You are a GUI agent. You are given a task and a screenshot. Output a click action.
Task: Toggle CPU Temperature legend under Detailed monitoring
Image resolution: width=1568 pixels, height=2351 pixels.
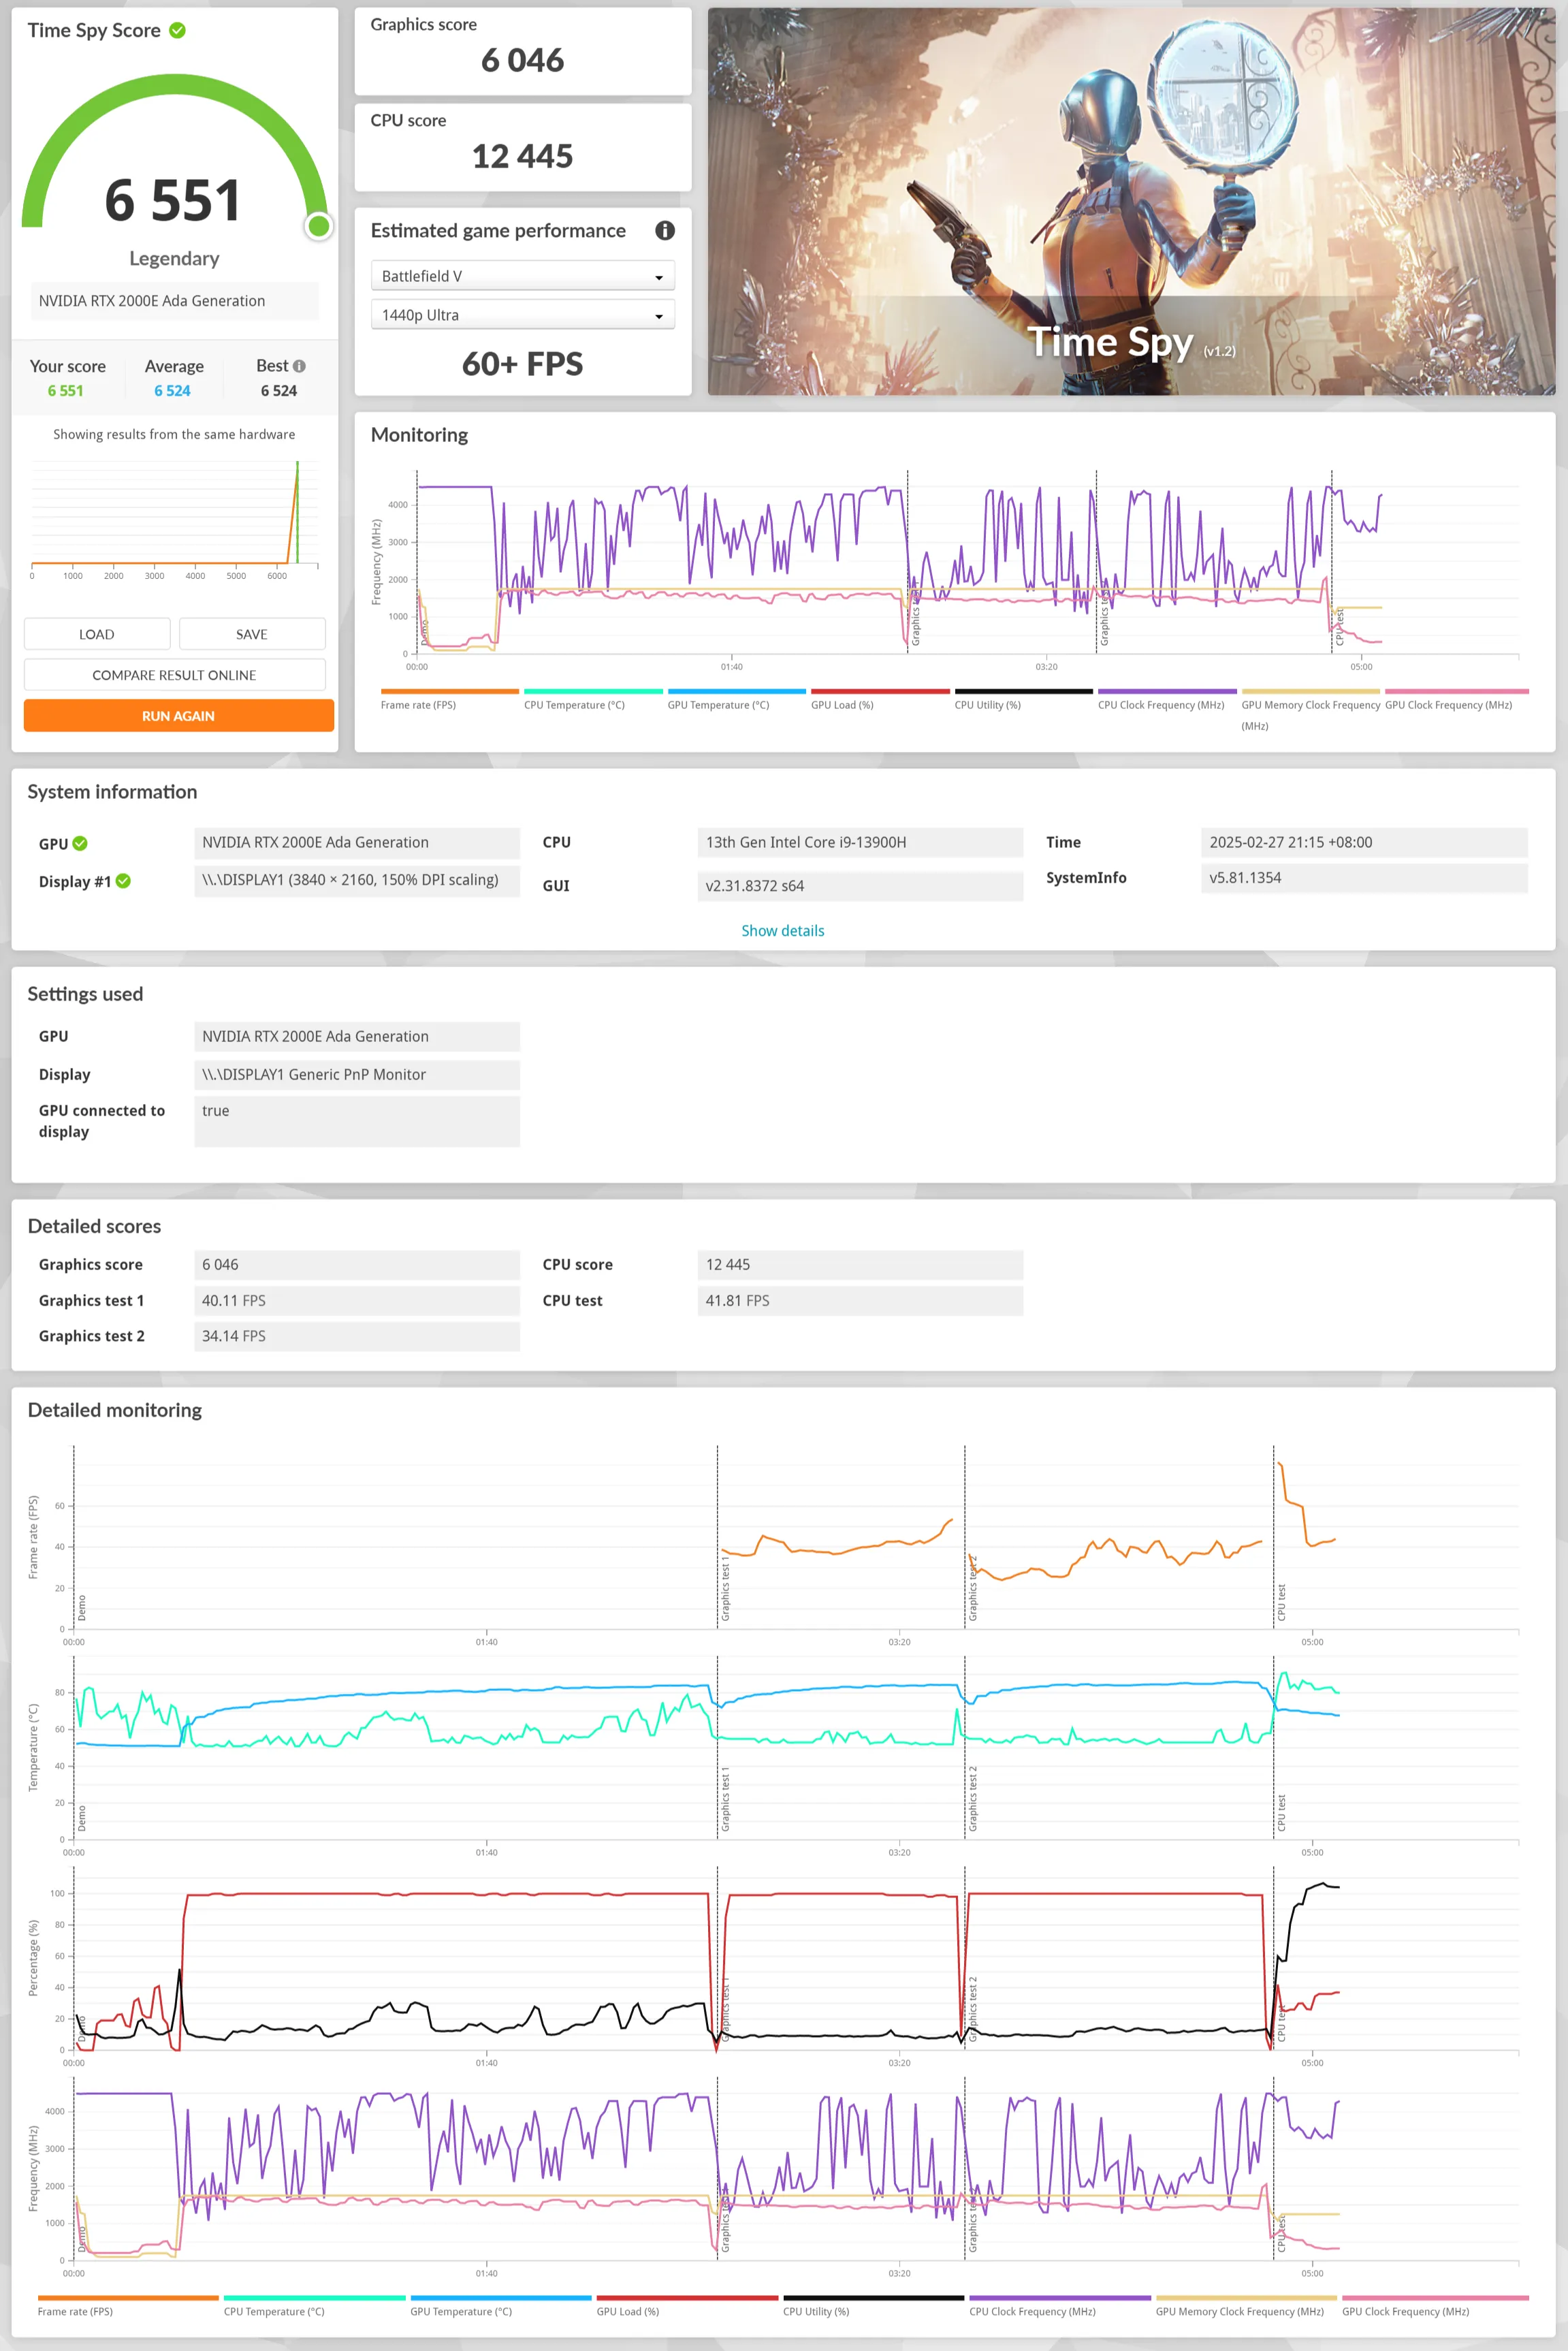[x=314, y=2306]
